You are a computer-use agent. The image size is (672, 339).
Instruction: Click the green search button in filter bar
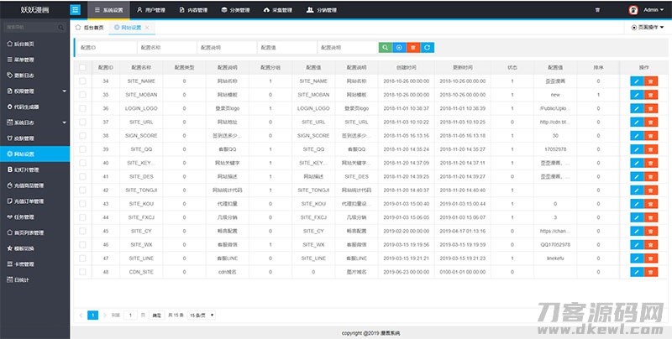click(386, 48)
